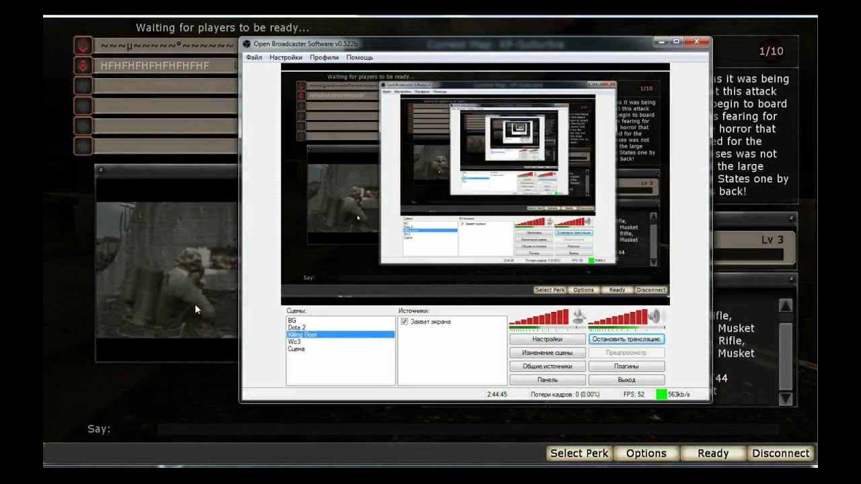Click the Select Perk button in the game lobby
This screenshot has height=484, width=861.
579,454
